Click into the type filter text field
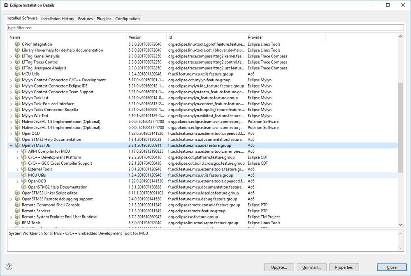This screenshot has width=411, height=276. pyautogui.click(x=205, y=28)
